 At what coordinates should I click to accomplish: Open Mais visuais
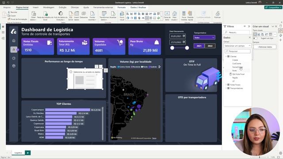click(x=174, y=16)
